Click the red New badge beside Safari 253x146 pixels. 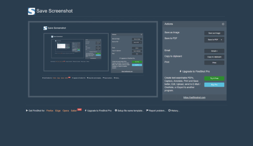coord(79,109)
